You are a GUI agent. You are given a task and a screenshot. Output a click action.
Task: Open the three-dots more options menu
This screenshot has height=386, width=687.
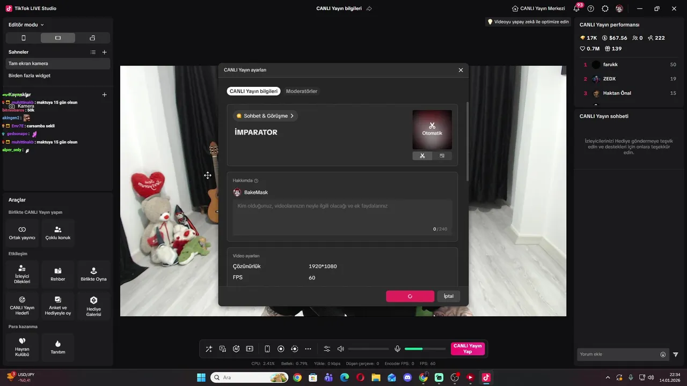308,349
